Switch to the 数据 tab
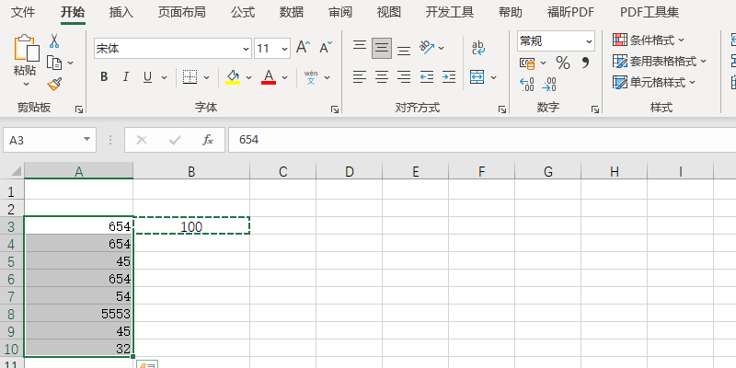 292,12
